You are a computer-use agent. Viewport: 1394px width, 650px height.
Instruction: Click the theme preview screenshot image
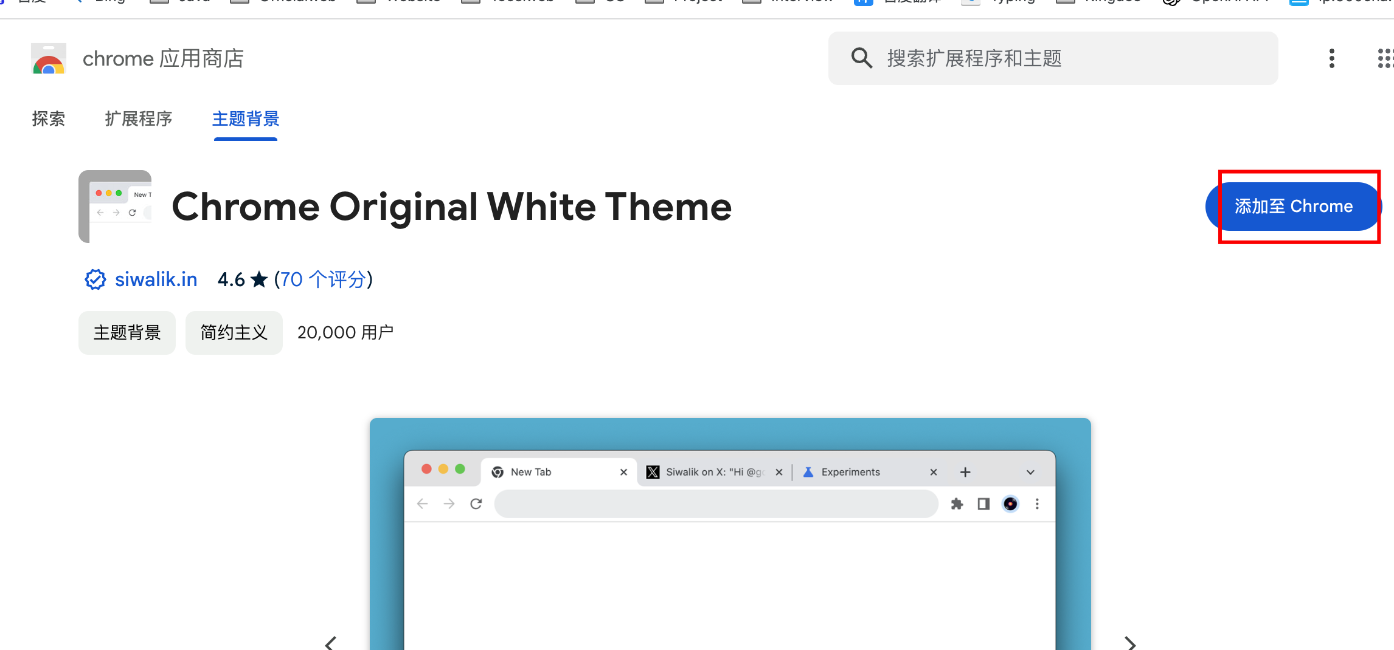[x=730, y=534]
